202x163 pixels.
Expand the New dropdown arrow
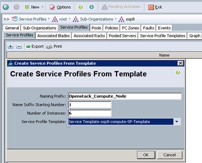coord(43,7)
